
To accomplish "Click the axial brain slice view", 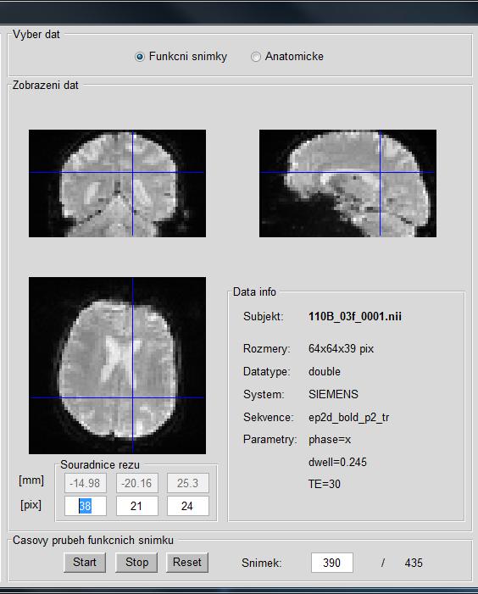I will tap(118, 365).
